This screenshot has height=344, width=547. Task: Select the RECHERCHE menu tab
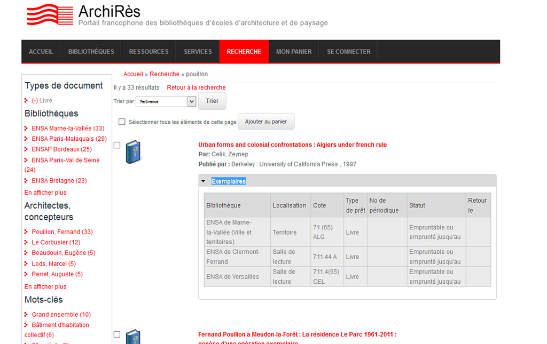pos(244,52)
